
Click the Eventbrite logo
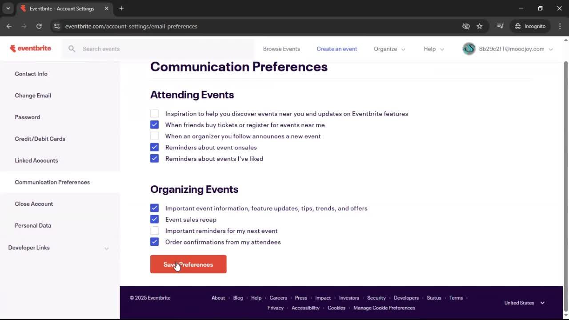(31, 48)
